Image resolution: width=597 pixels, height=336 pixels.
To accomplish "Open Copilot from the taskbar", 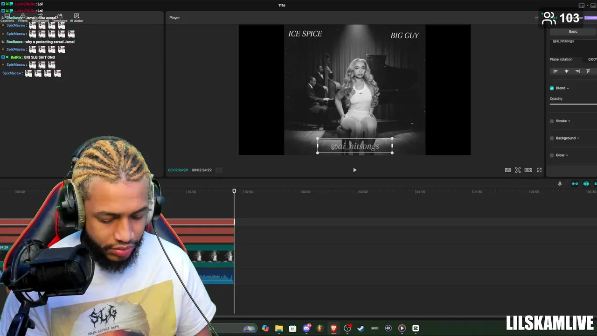I will pos(265,329).
